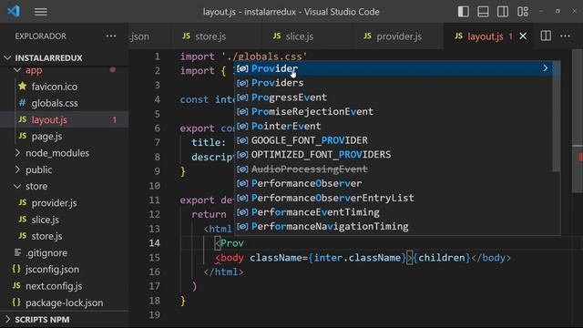Click the variable icon beside PointerEvent
Image resolution: width=583 pixels, height=328 pixels.
[x=242, y=126]
